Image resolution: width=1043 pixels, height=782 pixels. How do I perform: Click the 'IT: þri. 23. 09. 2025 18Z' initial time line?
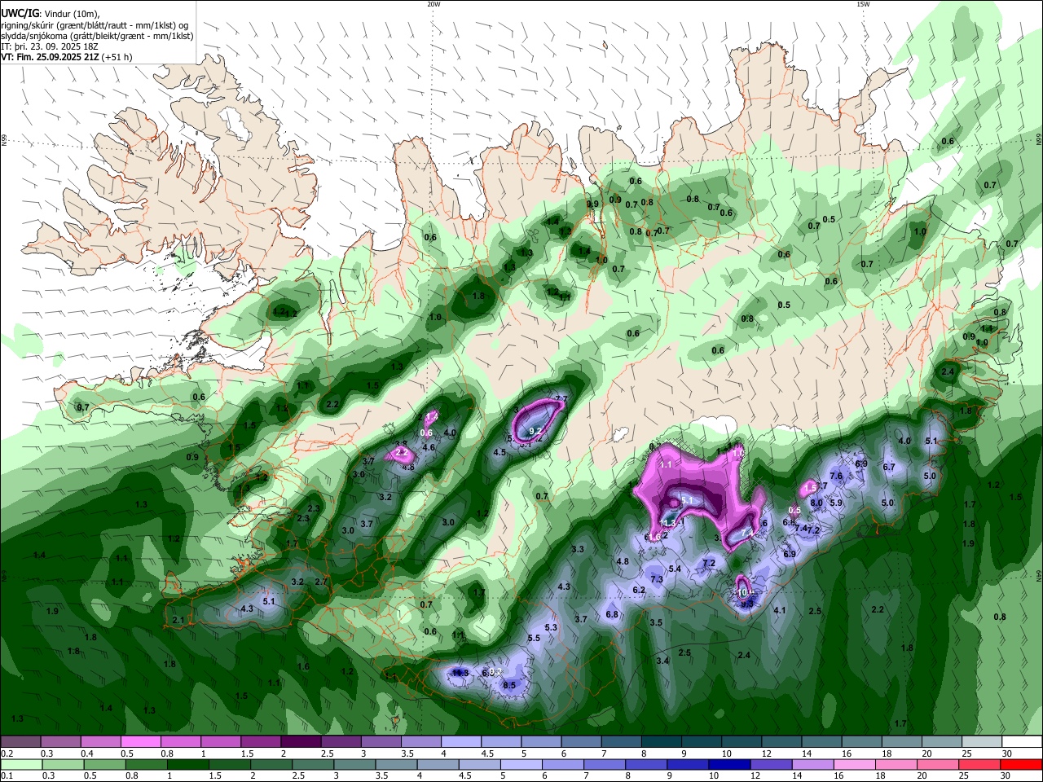pyautogui.click(x=51, y=46)
